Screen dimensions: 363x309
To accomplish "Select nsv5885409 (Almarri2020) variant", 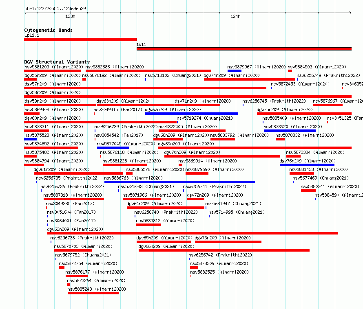I will coord(263,122).
